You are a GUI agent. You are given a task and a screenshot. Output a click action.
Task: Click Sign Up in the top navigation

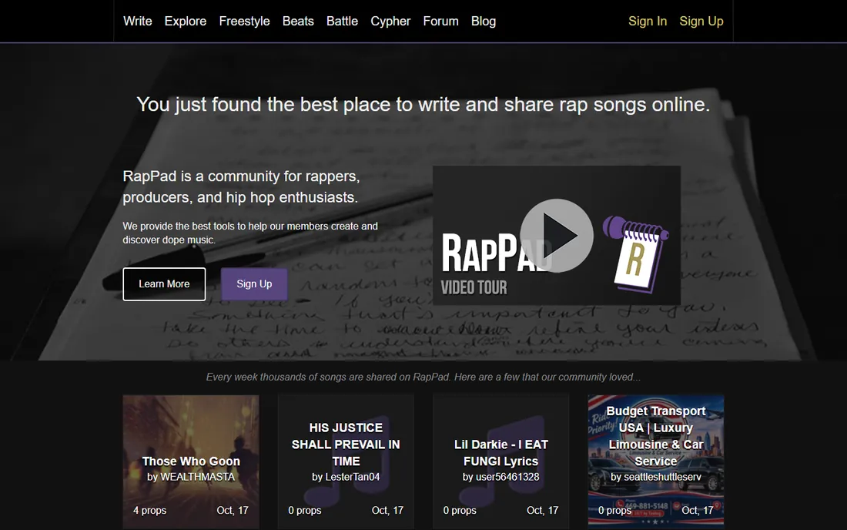pyautogui.click(x=701, y=21)
